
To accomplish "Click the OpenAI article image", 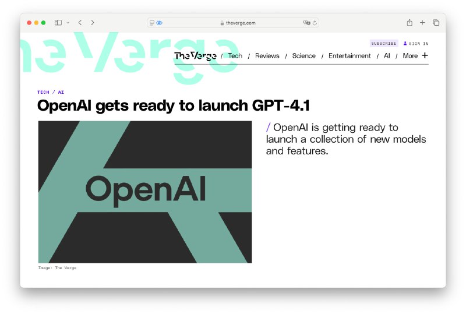I will 145,192.
